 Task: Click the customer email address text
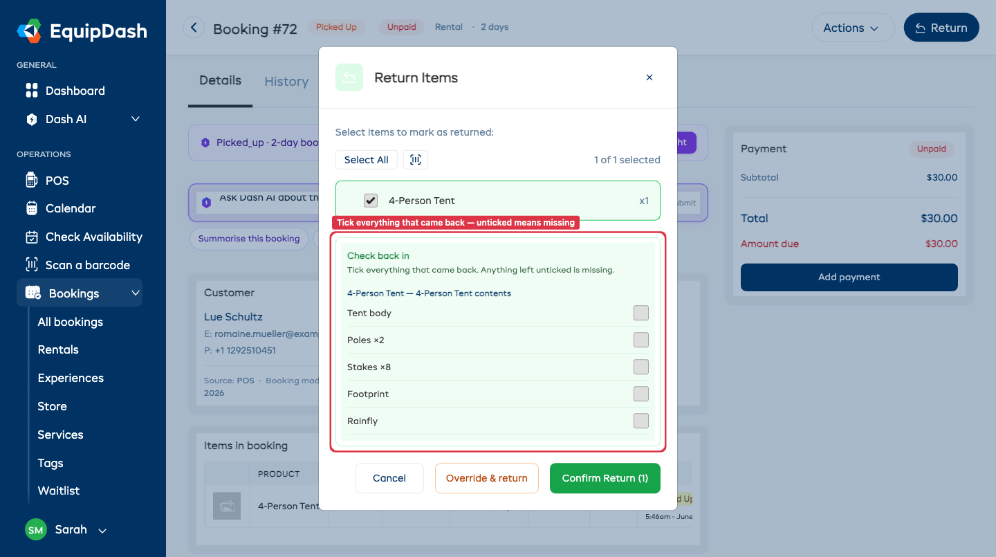click(x=266, y=334)
